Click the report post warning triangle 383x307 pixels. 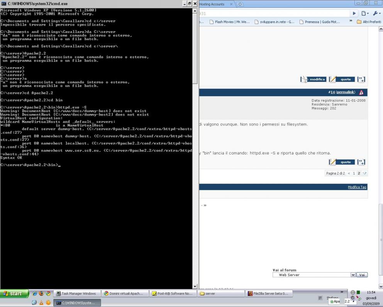pos(361,92)
